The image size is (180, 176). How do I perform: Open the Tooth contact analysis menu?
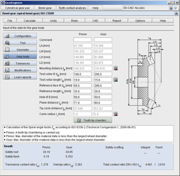click(x=72, y=8)
